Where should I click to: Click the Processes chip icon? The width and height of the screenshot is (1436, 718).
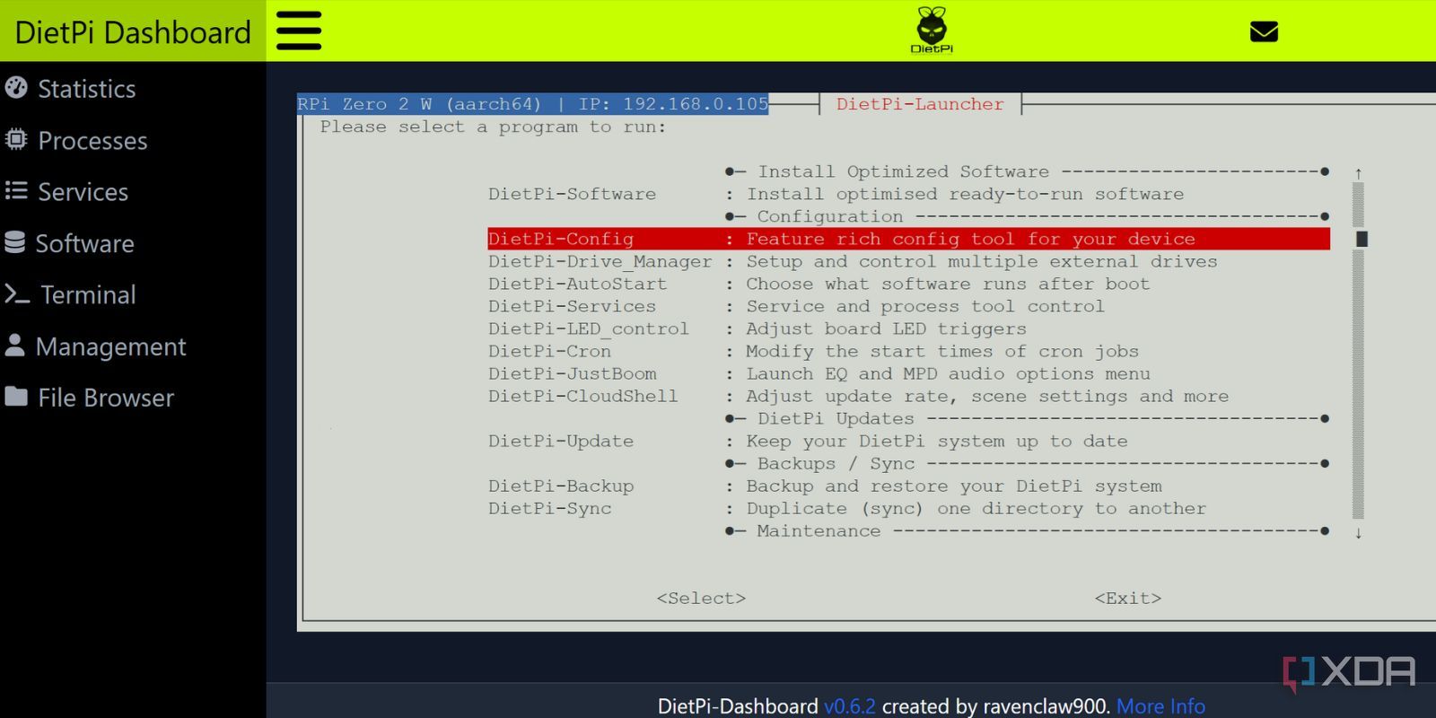click(16, 140)
